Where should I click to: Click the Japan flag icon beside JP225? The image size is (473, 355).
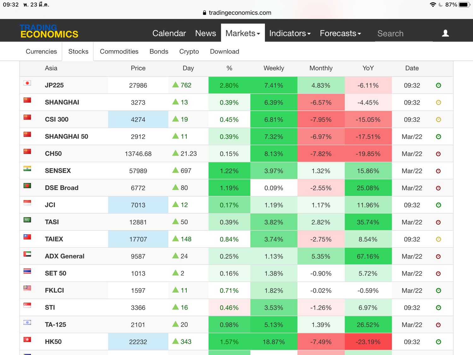pos(27,83)
